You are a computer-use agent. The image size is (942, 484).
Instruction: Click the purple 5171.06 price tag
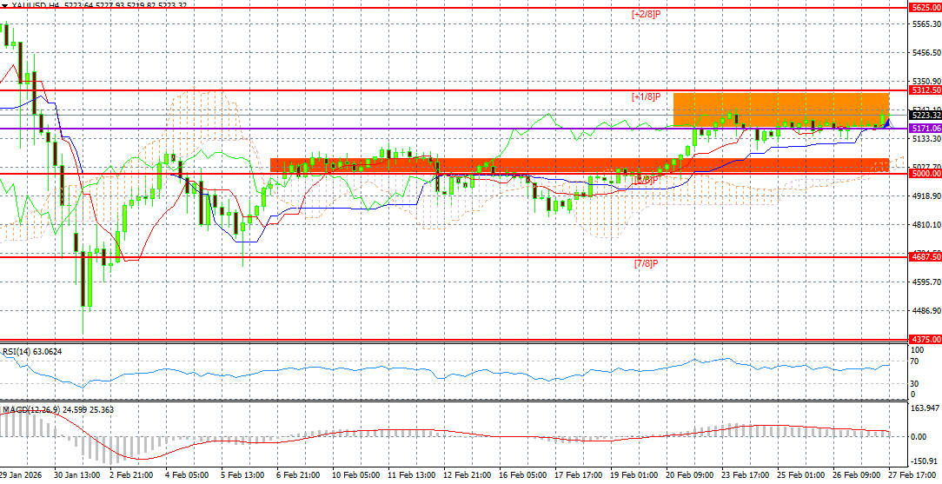[x=925, y=129]
